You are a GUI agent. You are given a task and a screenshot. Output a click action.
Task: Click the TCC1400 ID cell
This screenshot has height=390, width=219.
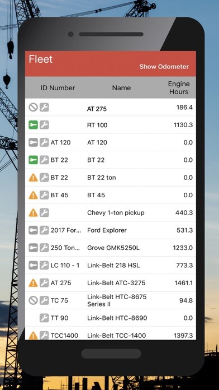coord(64,336)
